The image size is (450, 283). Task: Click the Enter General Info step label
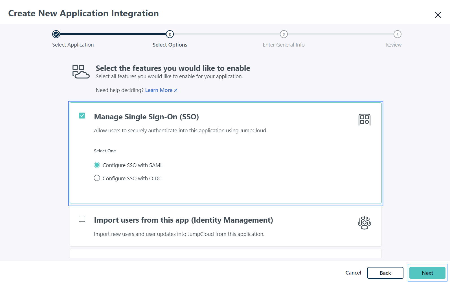coord(284,45)
